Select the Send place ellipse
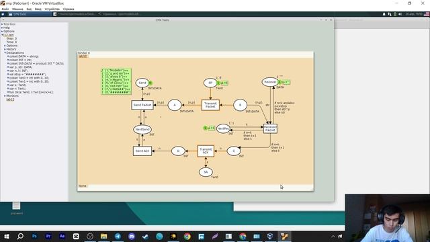Viewport: 430px width, 242px height. click(x=142, y=83)
